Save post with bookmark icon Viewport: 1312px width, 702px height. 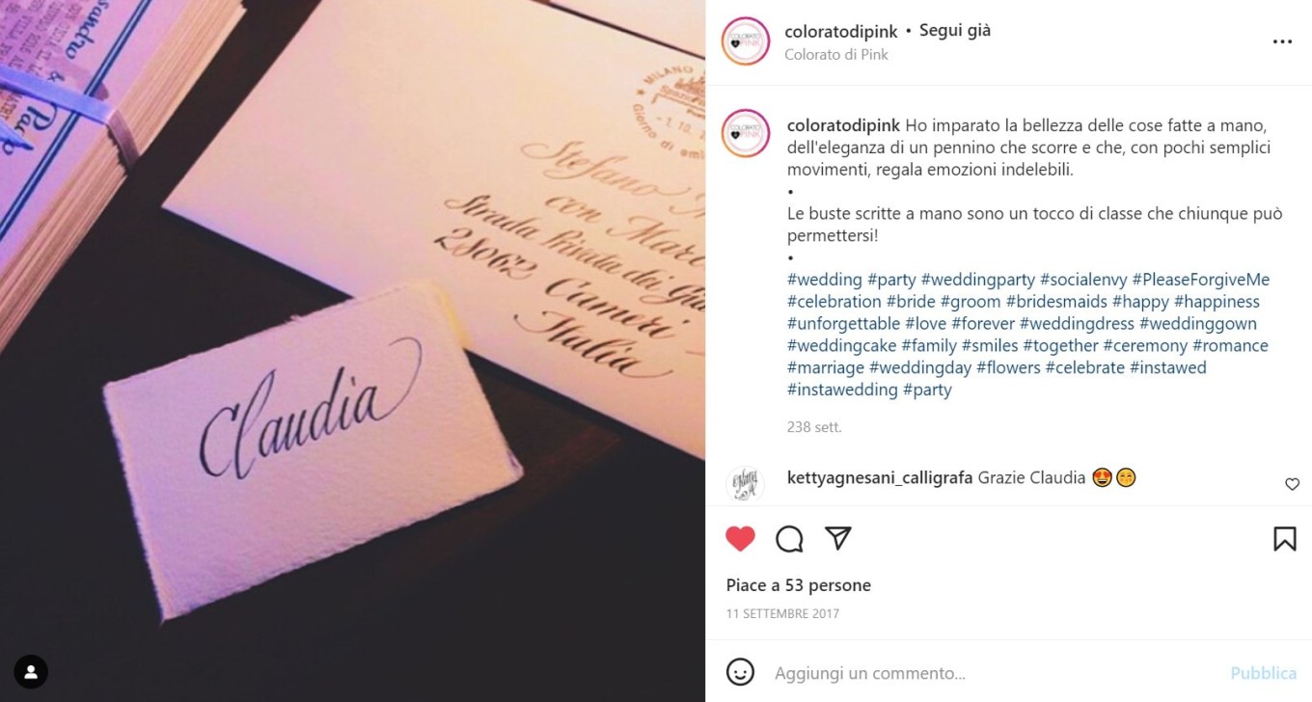(1284, 538)
